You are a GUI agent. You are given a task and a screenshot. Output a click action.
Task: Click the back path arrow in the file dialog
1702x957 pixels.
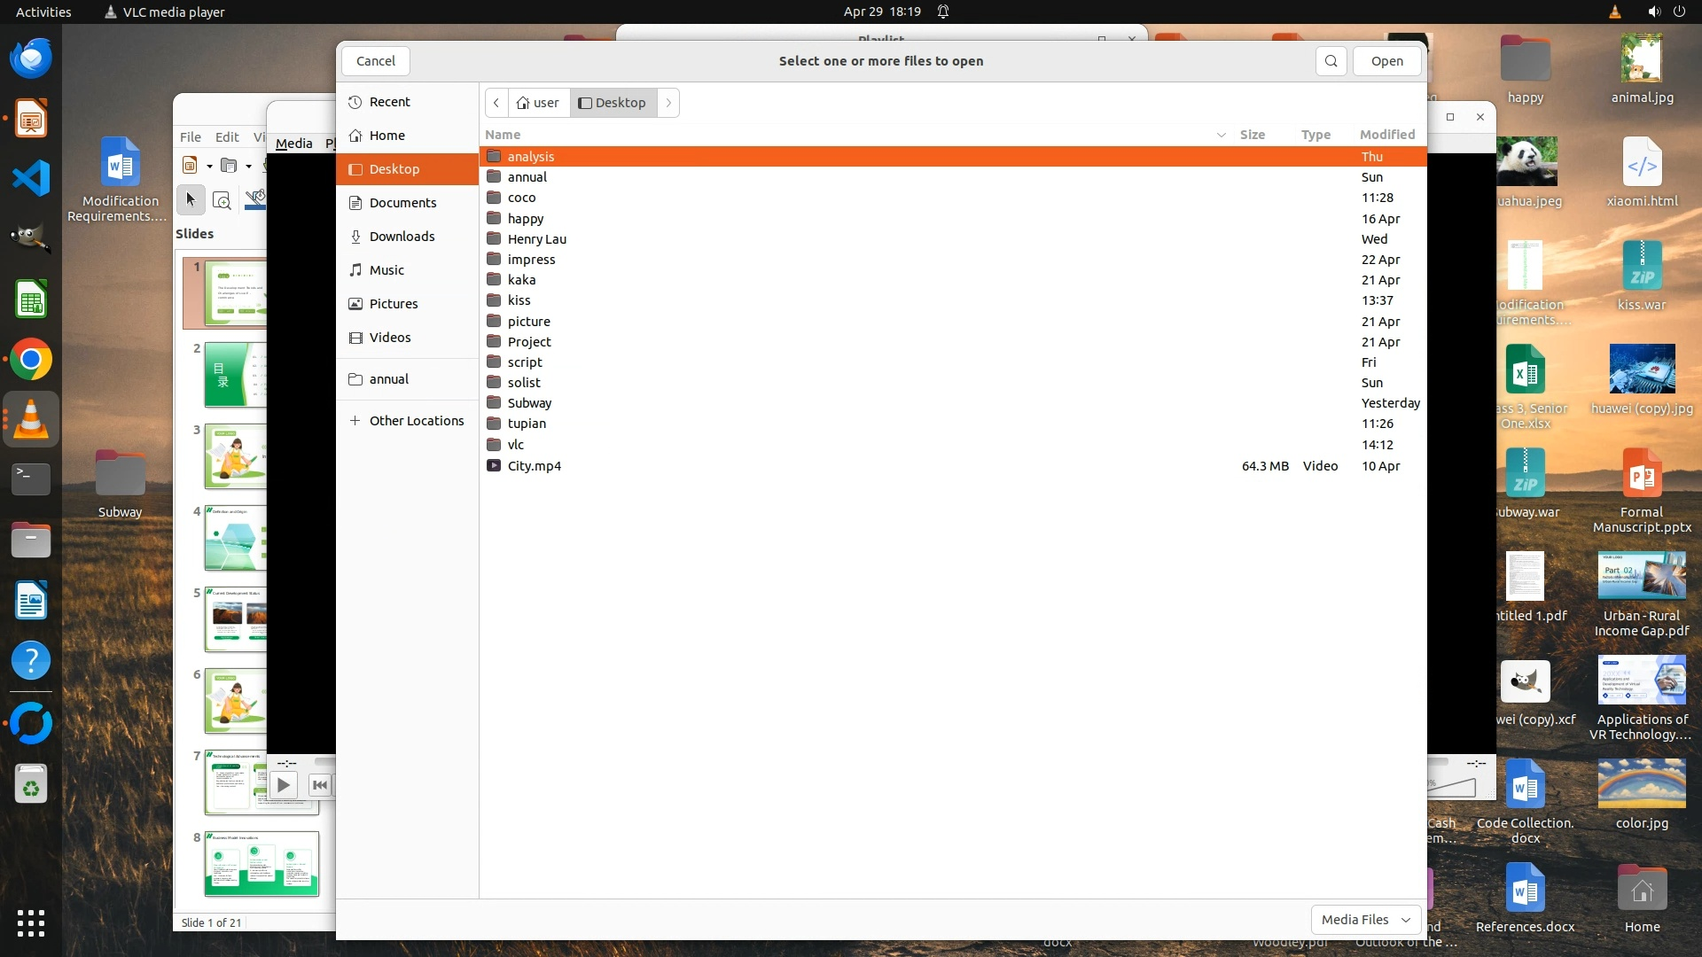click(x=496, y=103)
